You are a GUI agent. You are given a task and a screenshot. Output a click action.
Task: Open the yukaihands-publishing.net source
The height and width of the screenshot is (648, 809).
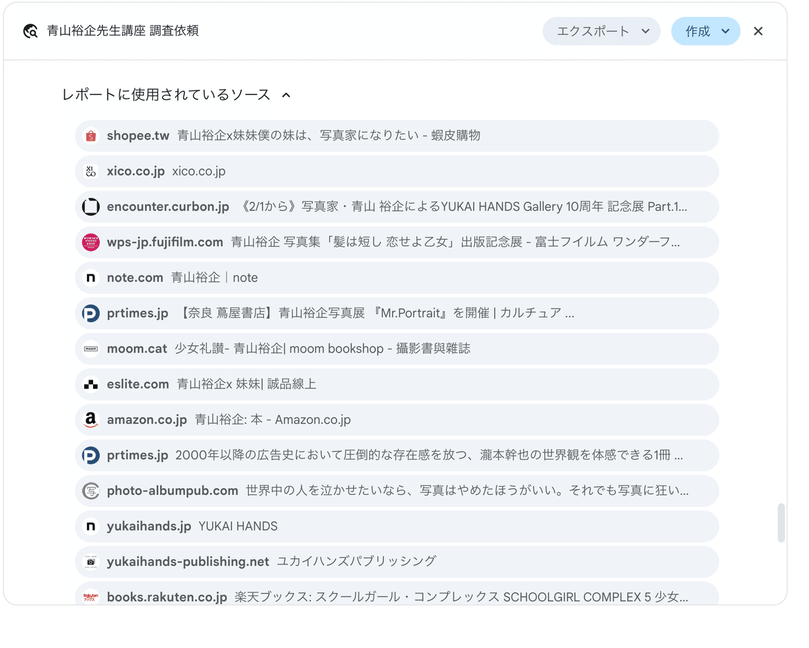(x=396, y=562)
